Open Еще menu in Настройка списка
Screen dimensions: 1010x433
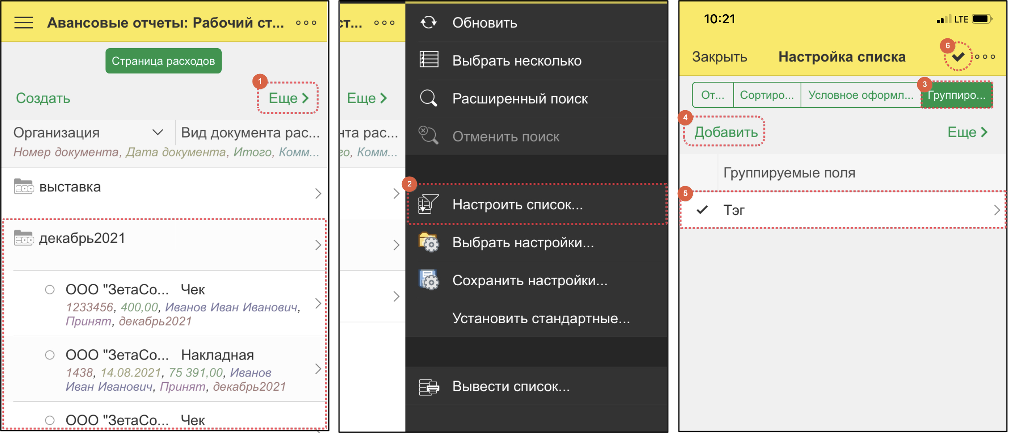[x=967, y=132]
